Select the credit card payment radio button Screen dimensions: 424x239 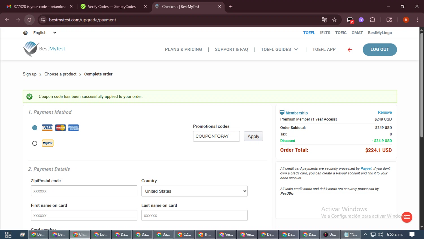[35, 128]
